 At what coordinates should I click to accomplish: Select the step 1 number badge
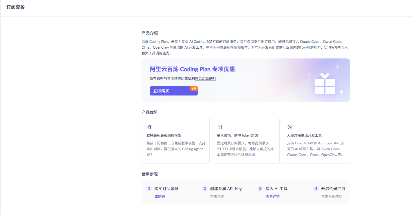149,189
